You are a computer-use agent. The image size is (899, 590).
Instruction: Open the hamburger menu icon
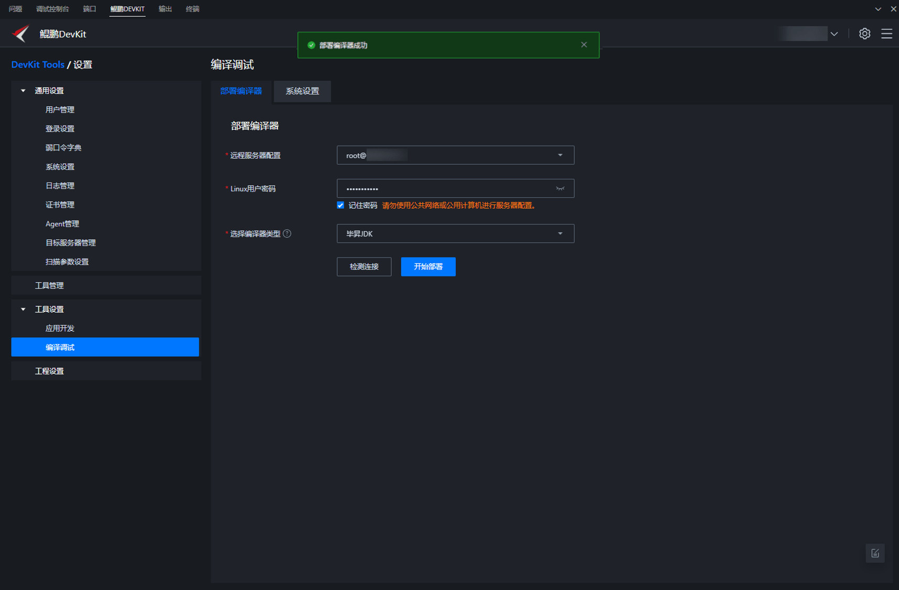(x=886, y=34)
